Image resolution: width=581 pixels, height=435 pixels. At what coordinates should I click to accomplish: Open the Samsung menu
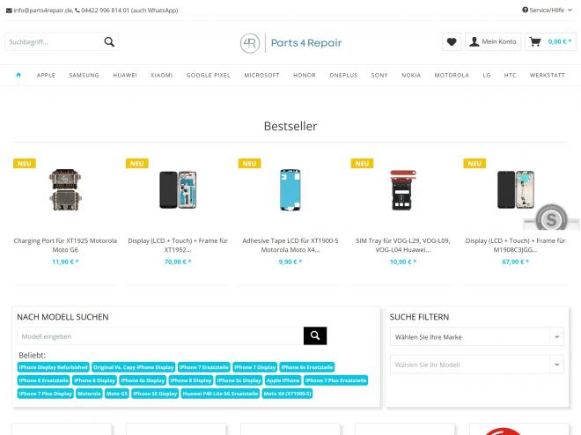85,75
